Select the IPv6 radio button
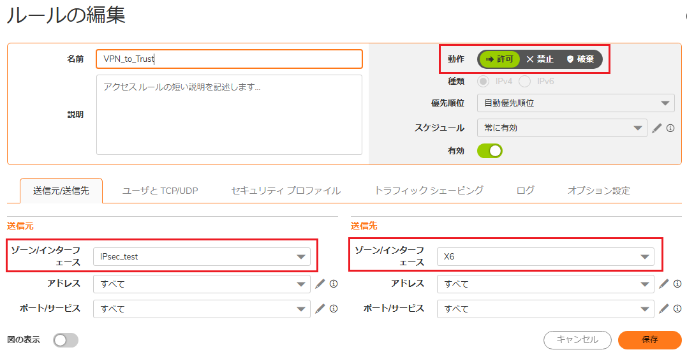This screenshot has height=359, width=687. [524, 82]
